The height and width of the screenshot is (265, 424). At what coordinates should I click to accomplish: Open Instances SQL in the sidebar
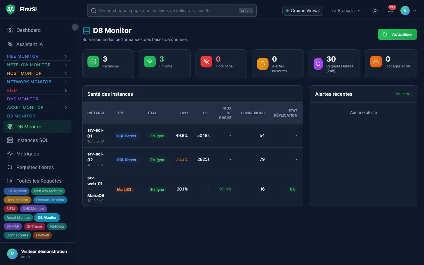(37, 140)
